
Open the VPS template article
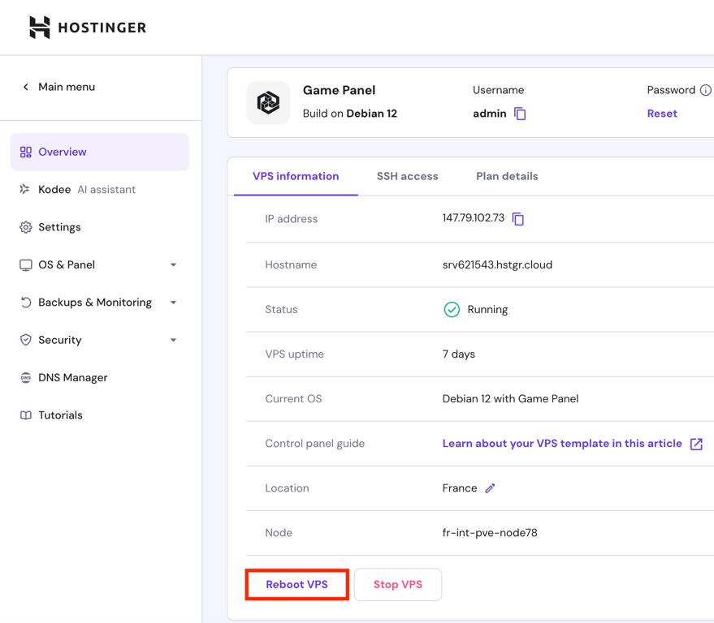click(x=561, y=444)
